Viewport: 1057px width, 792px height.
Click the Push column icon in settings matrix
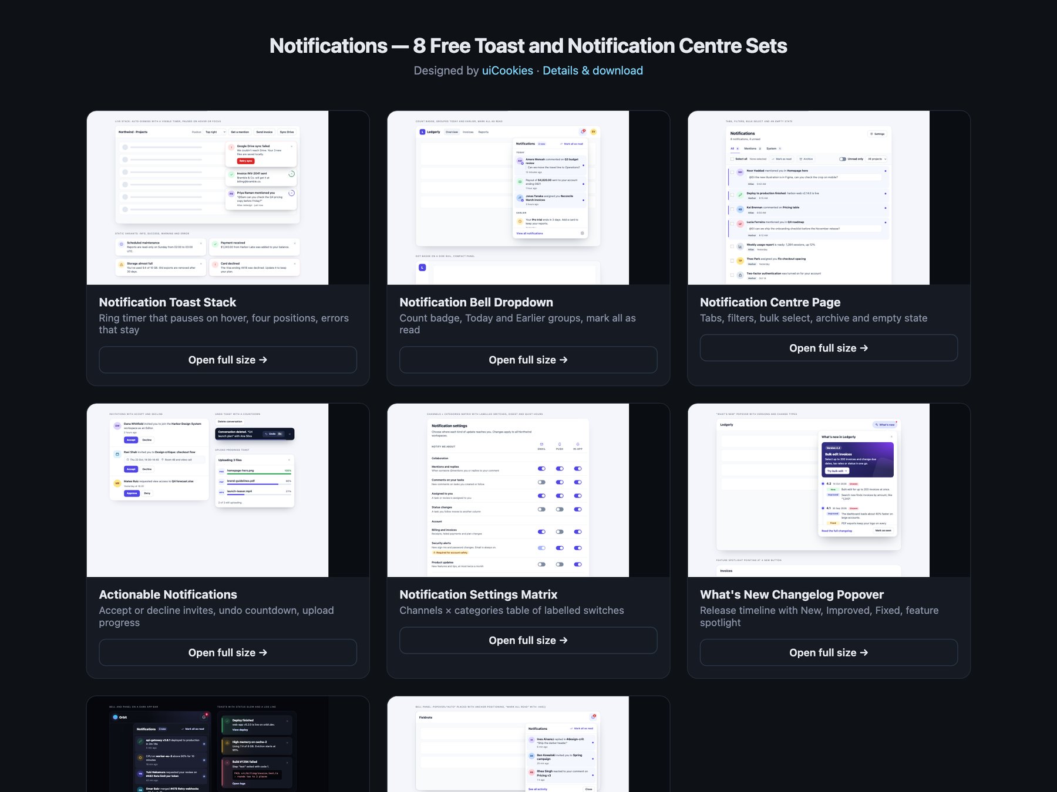point(560,444)
